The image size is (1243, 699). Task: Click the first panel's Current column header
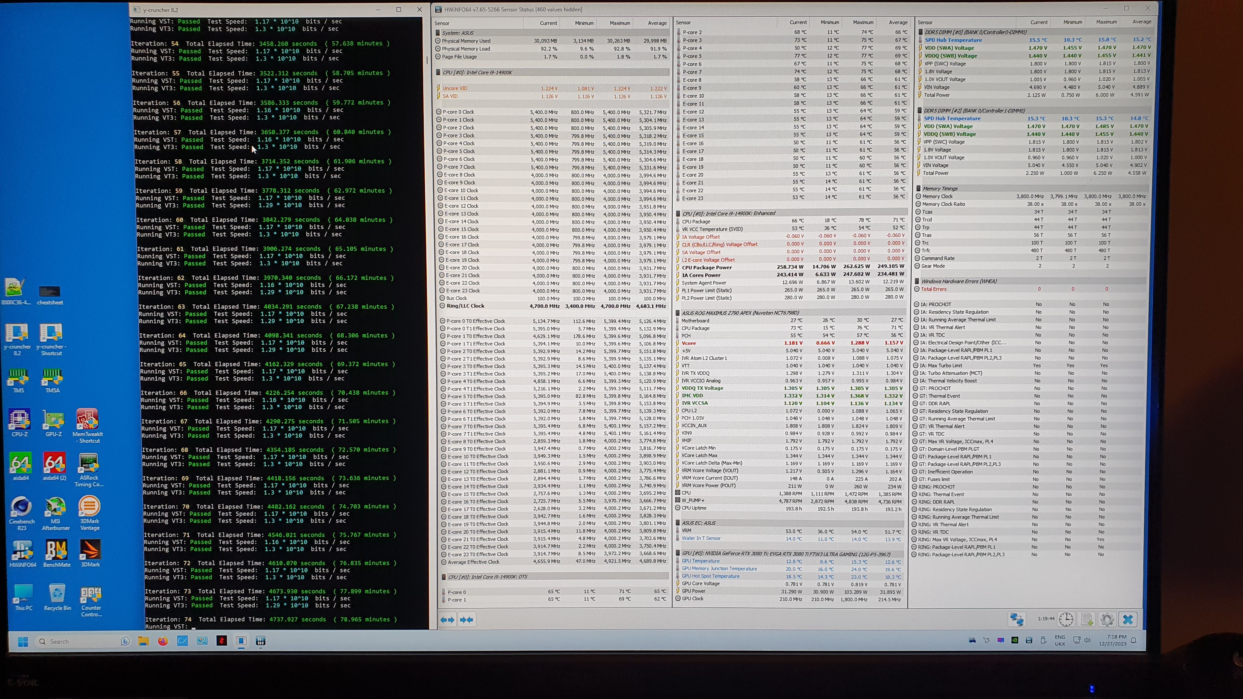[548, 23]
